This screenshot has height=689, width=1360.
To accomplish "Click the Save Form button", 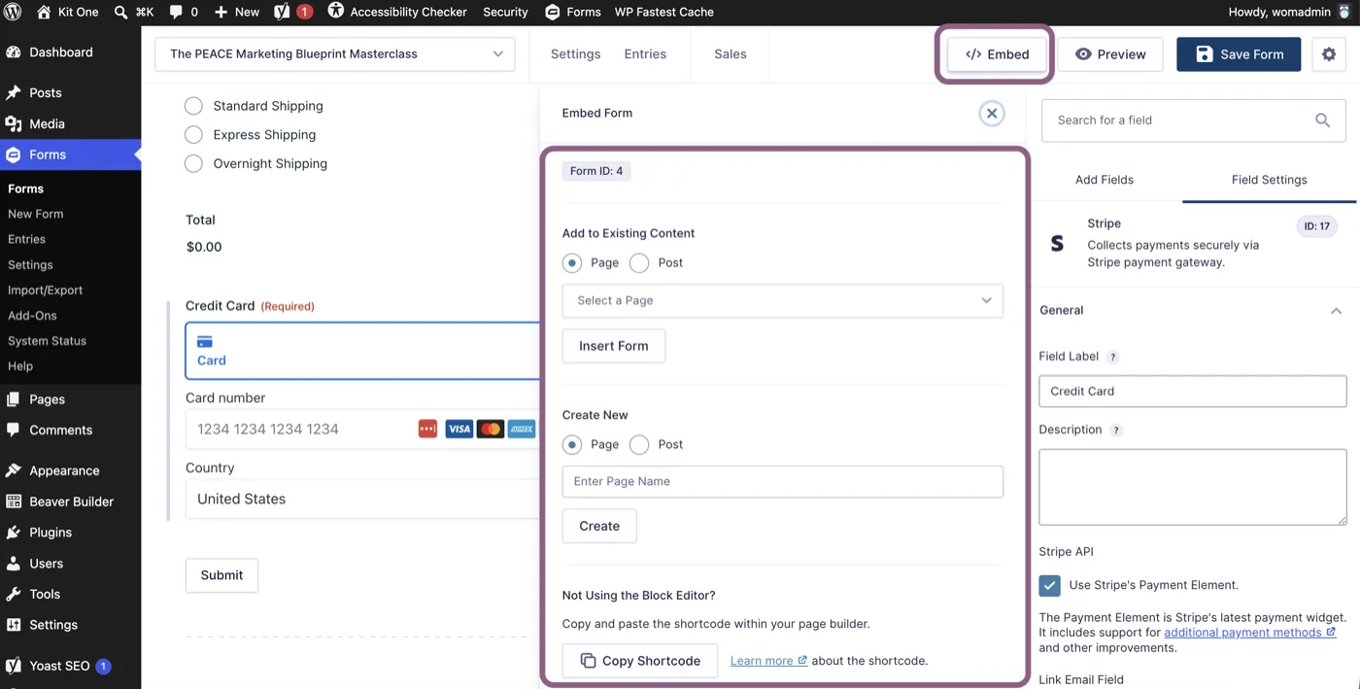I will [1239, 54].
